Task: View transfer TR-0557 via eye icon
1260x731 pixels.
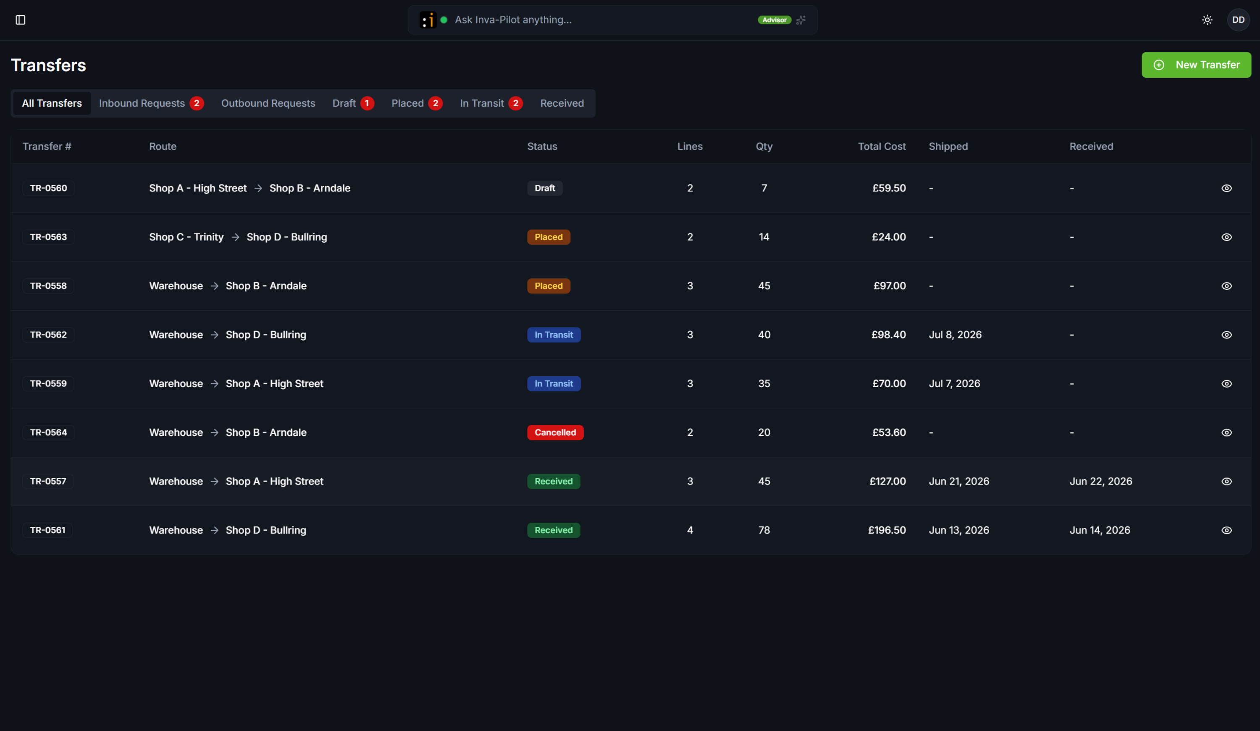Action: click(1226, 481)
